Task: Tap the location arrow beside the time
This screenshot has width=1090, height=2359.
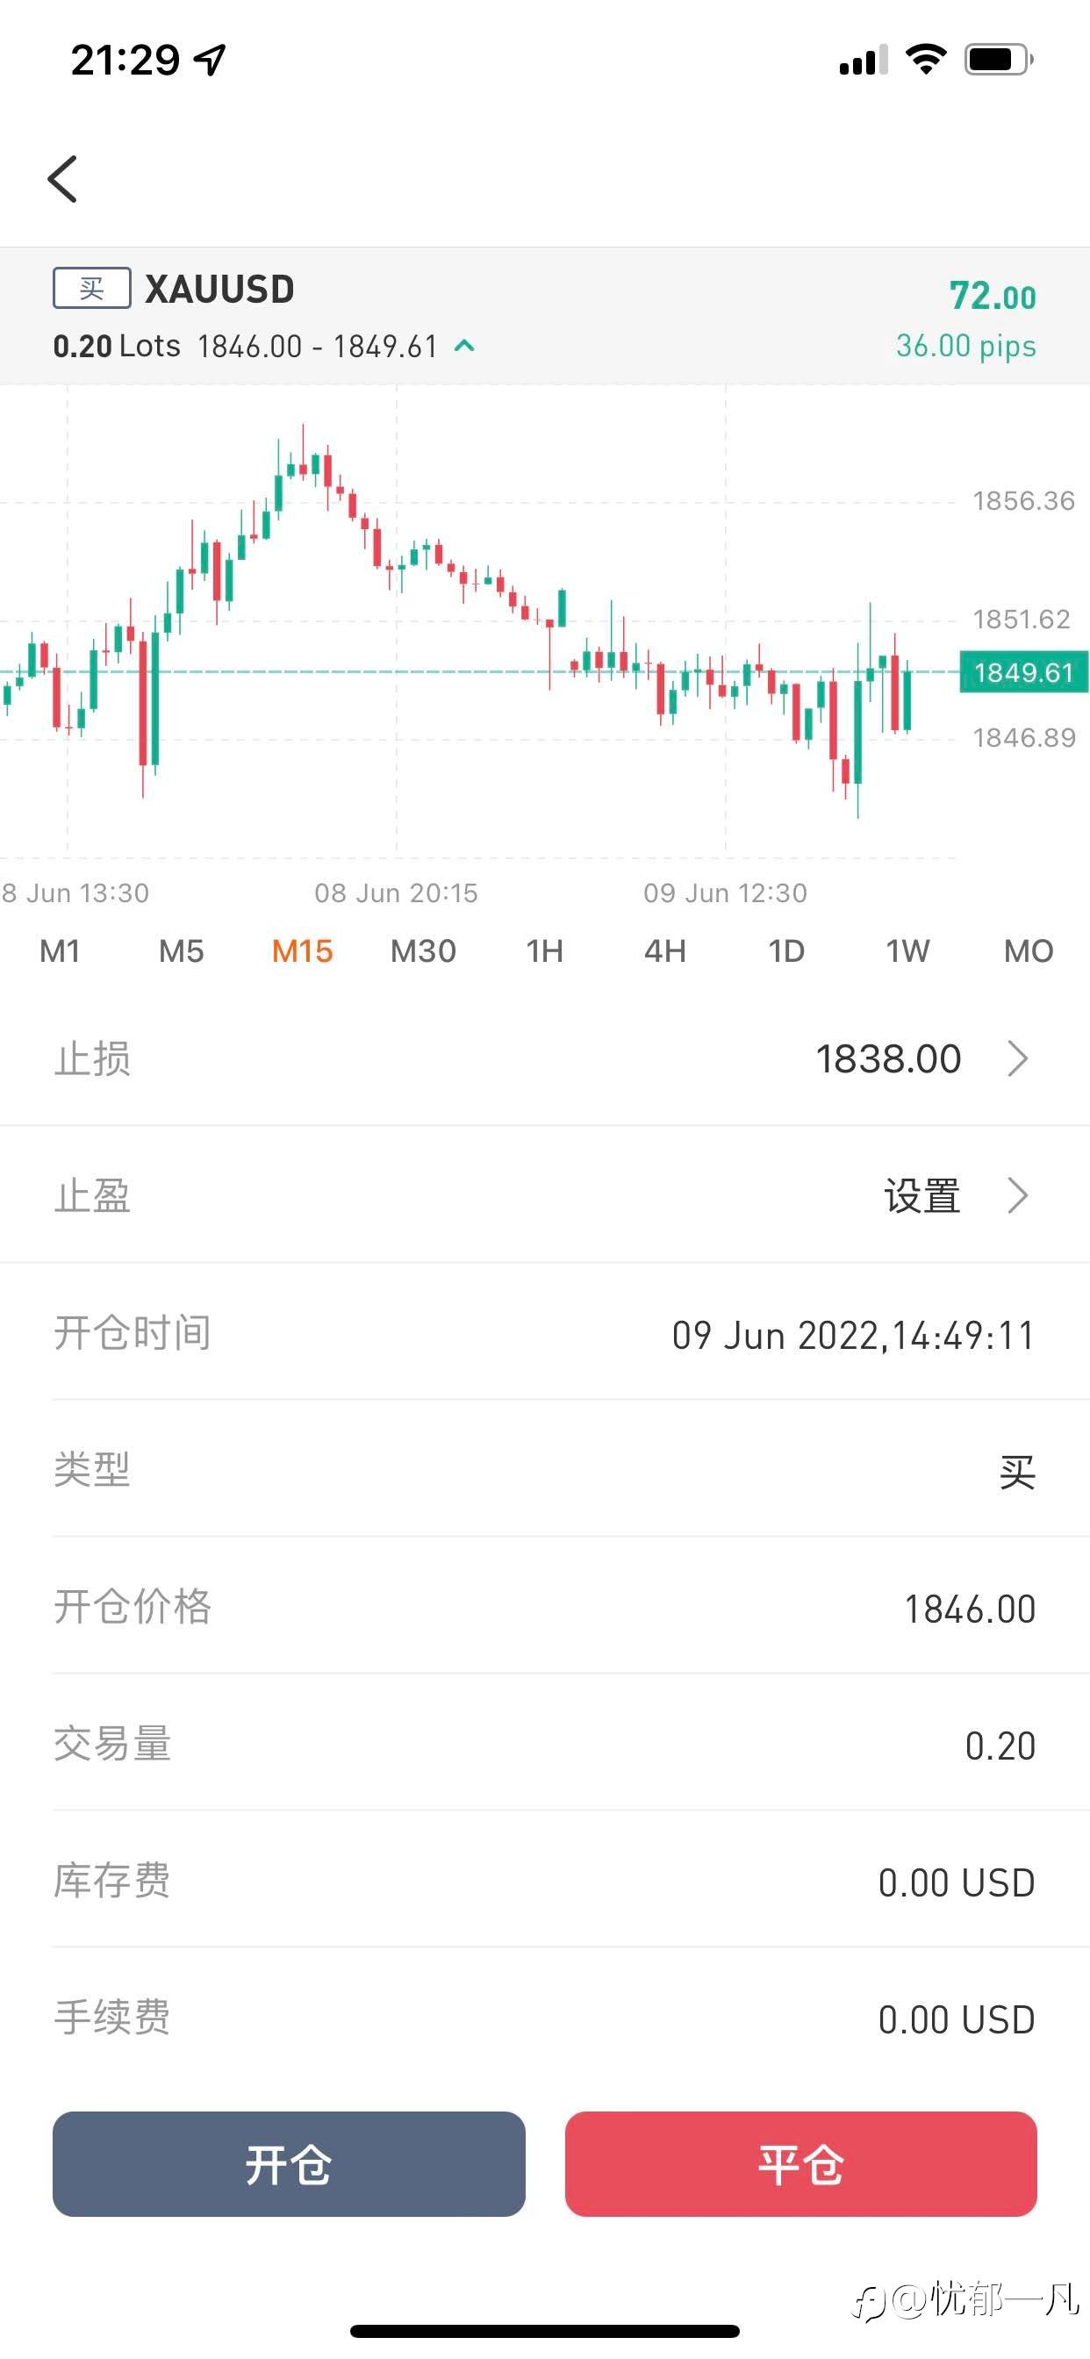Action: [211, 61]
